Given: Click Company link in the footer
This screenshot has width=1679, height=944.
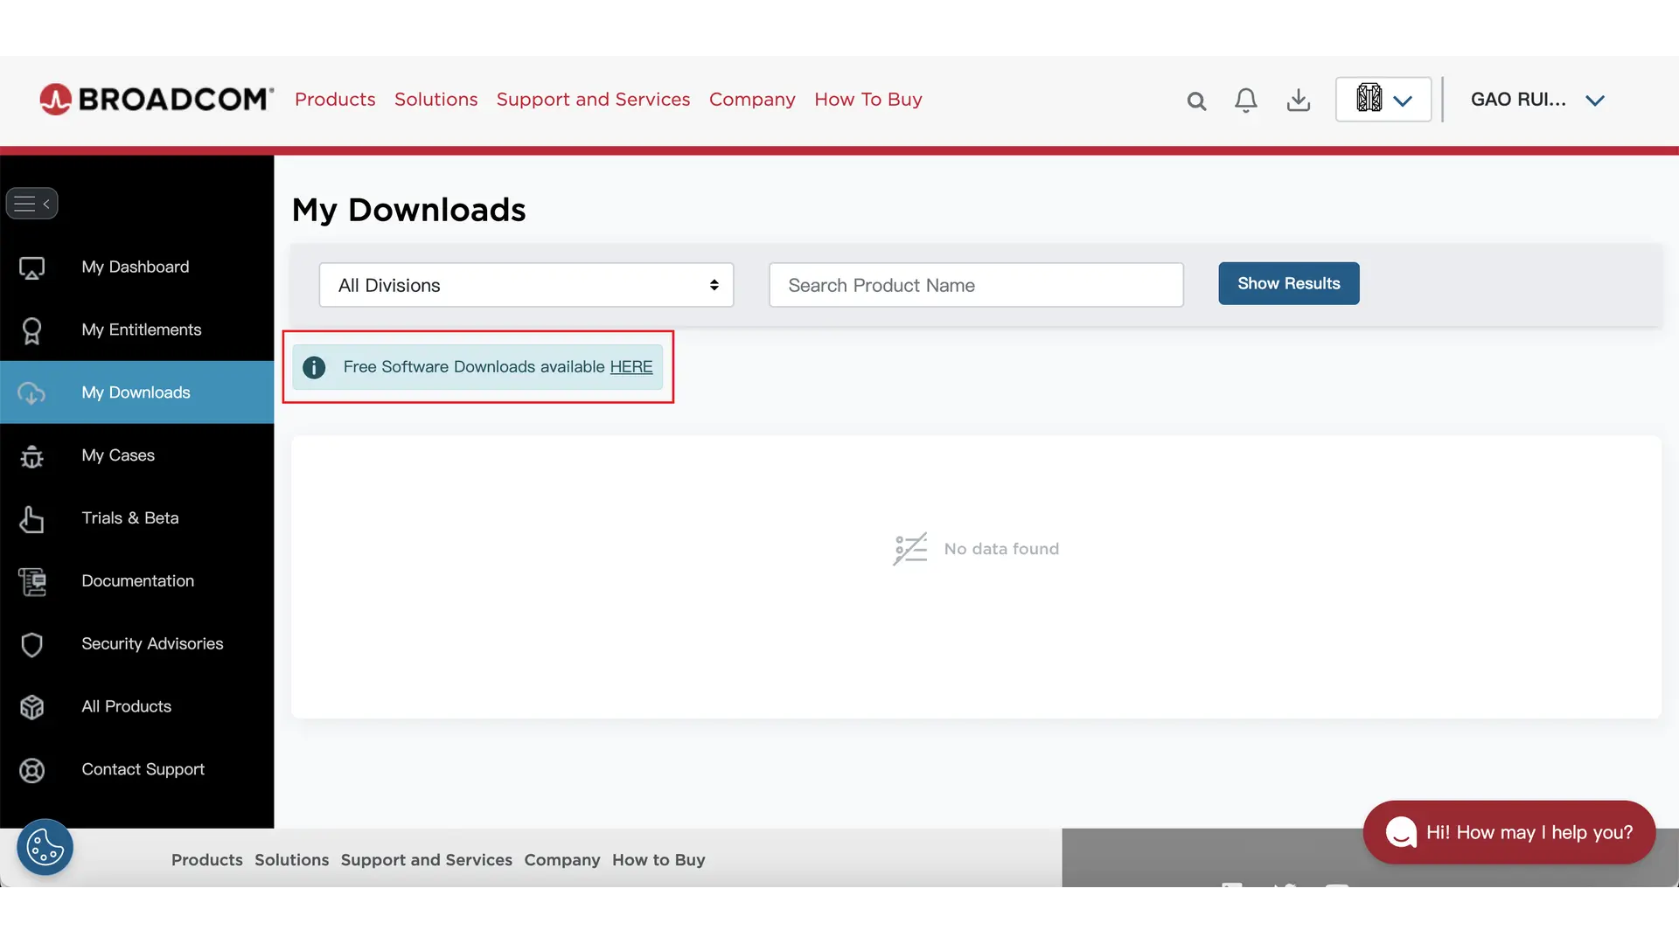Looking at the screenshot, I should (562, 860).
